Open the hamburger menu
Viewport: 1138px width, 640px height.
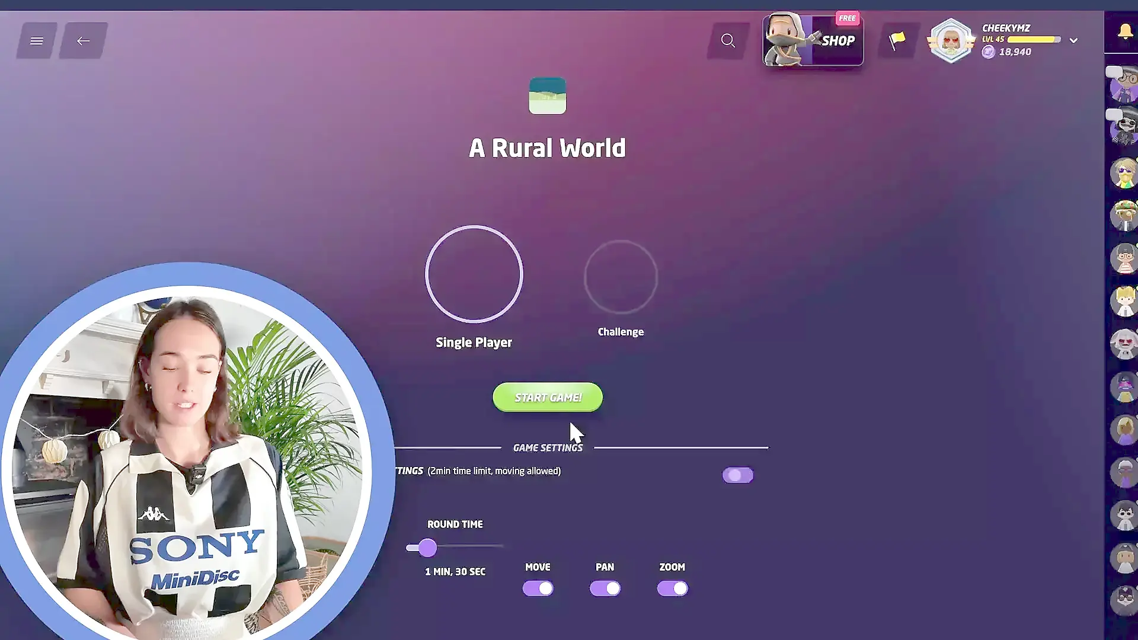coord(37,41)
